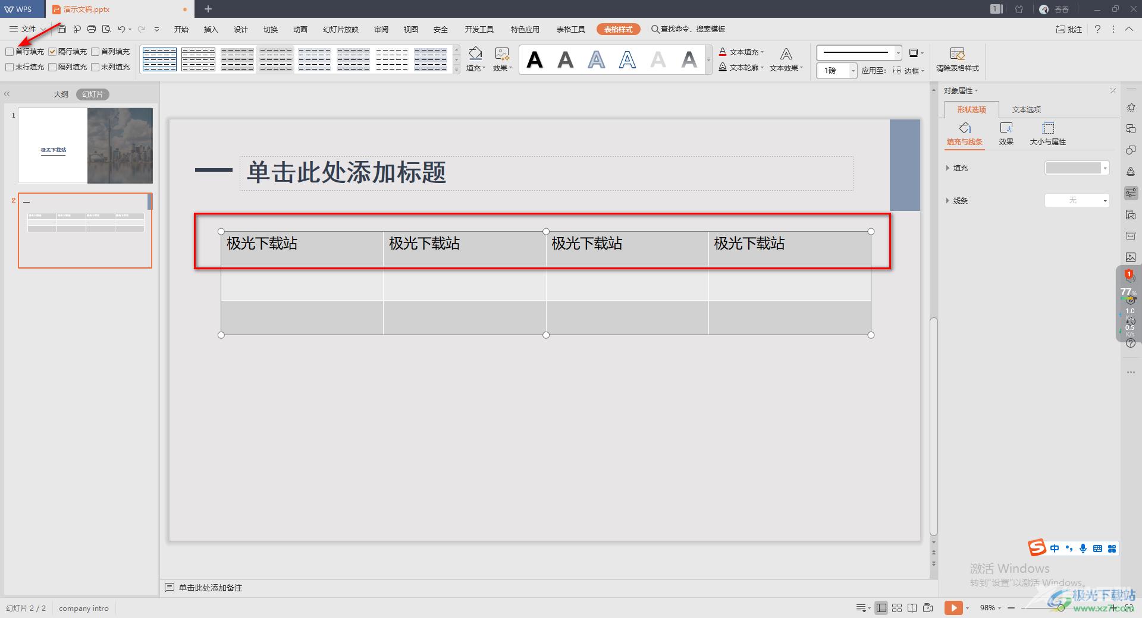The height and width of the screenshot is (618, 1142).
Task: Open the 开始 Home ribbon tab
Action: (x=181, y=29)
